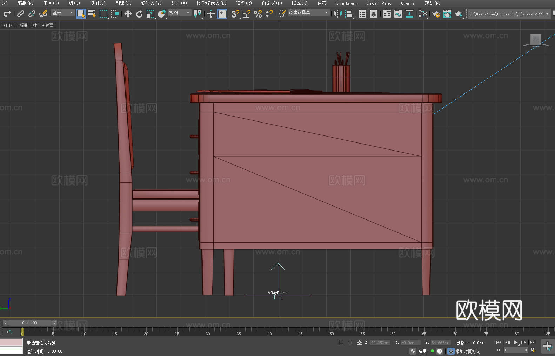Click the Mirror tool icon
Viewport: 555px width, 356px height.
[x=337, y=14]
